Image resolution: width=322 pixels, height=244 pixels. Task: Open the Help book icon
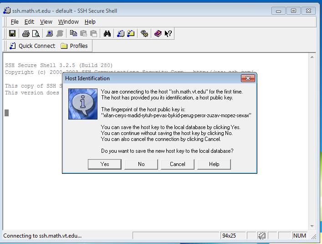coord(158,33)
